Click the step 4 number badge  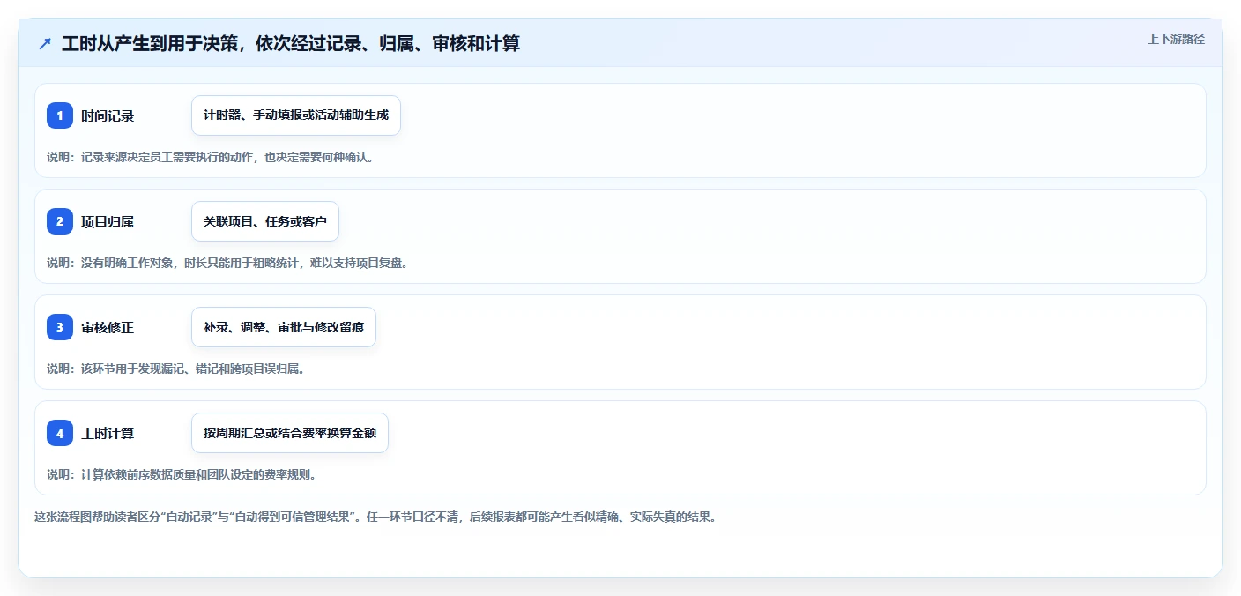click(x=60, y=433)
